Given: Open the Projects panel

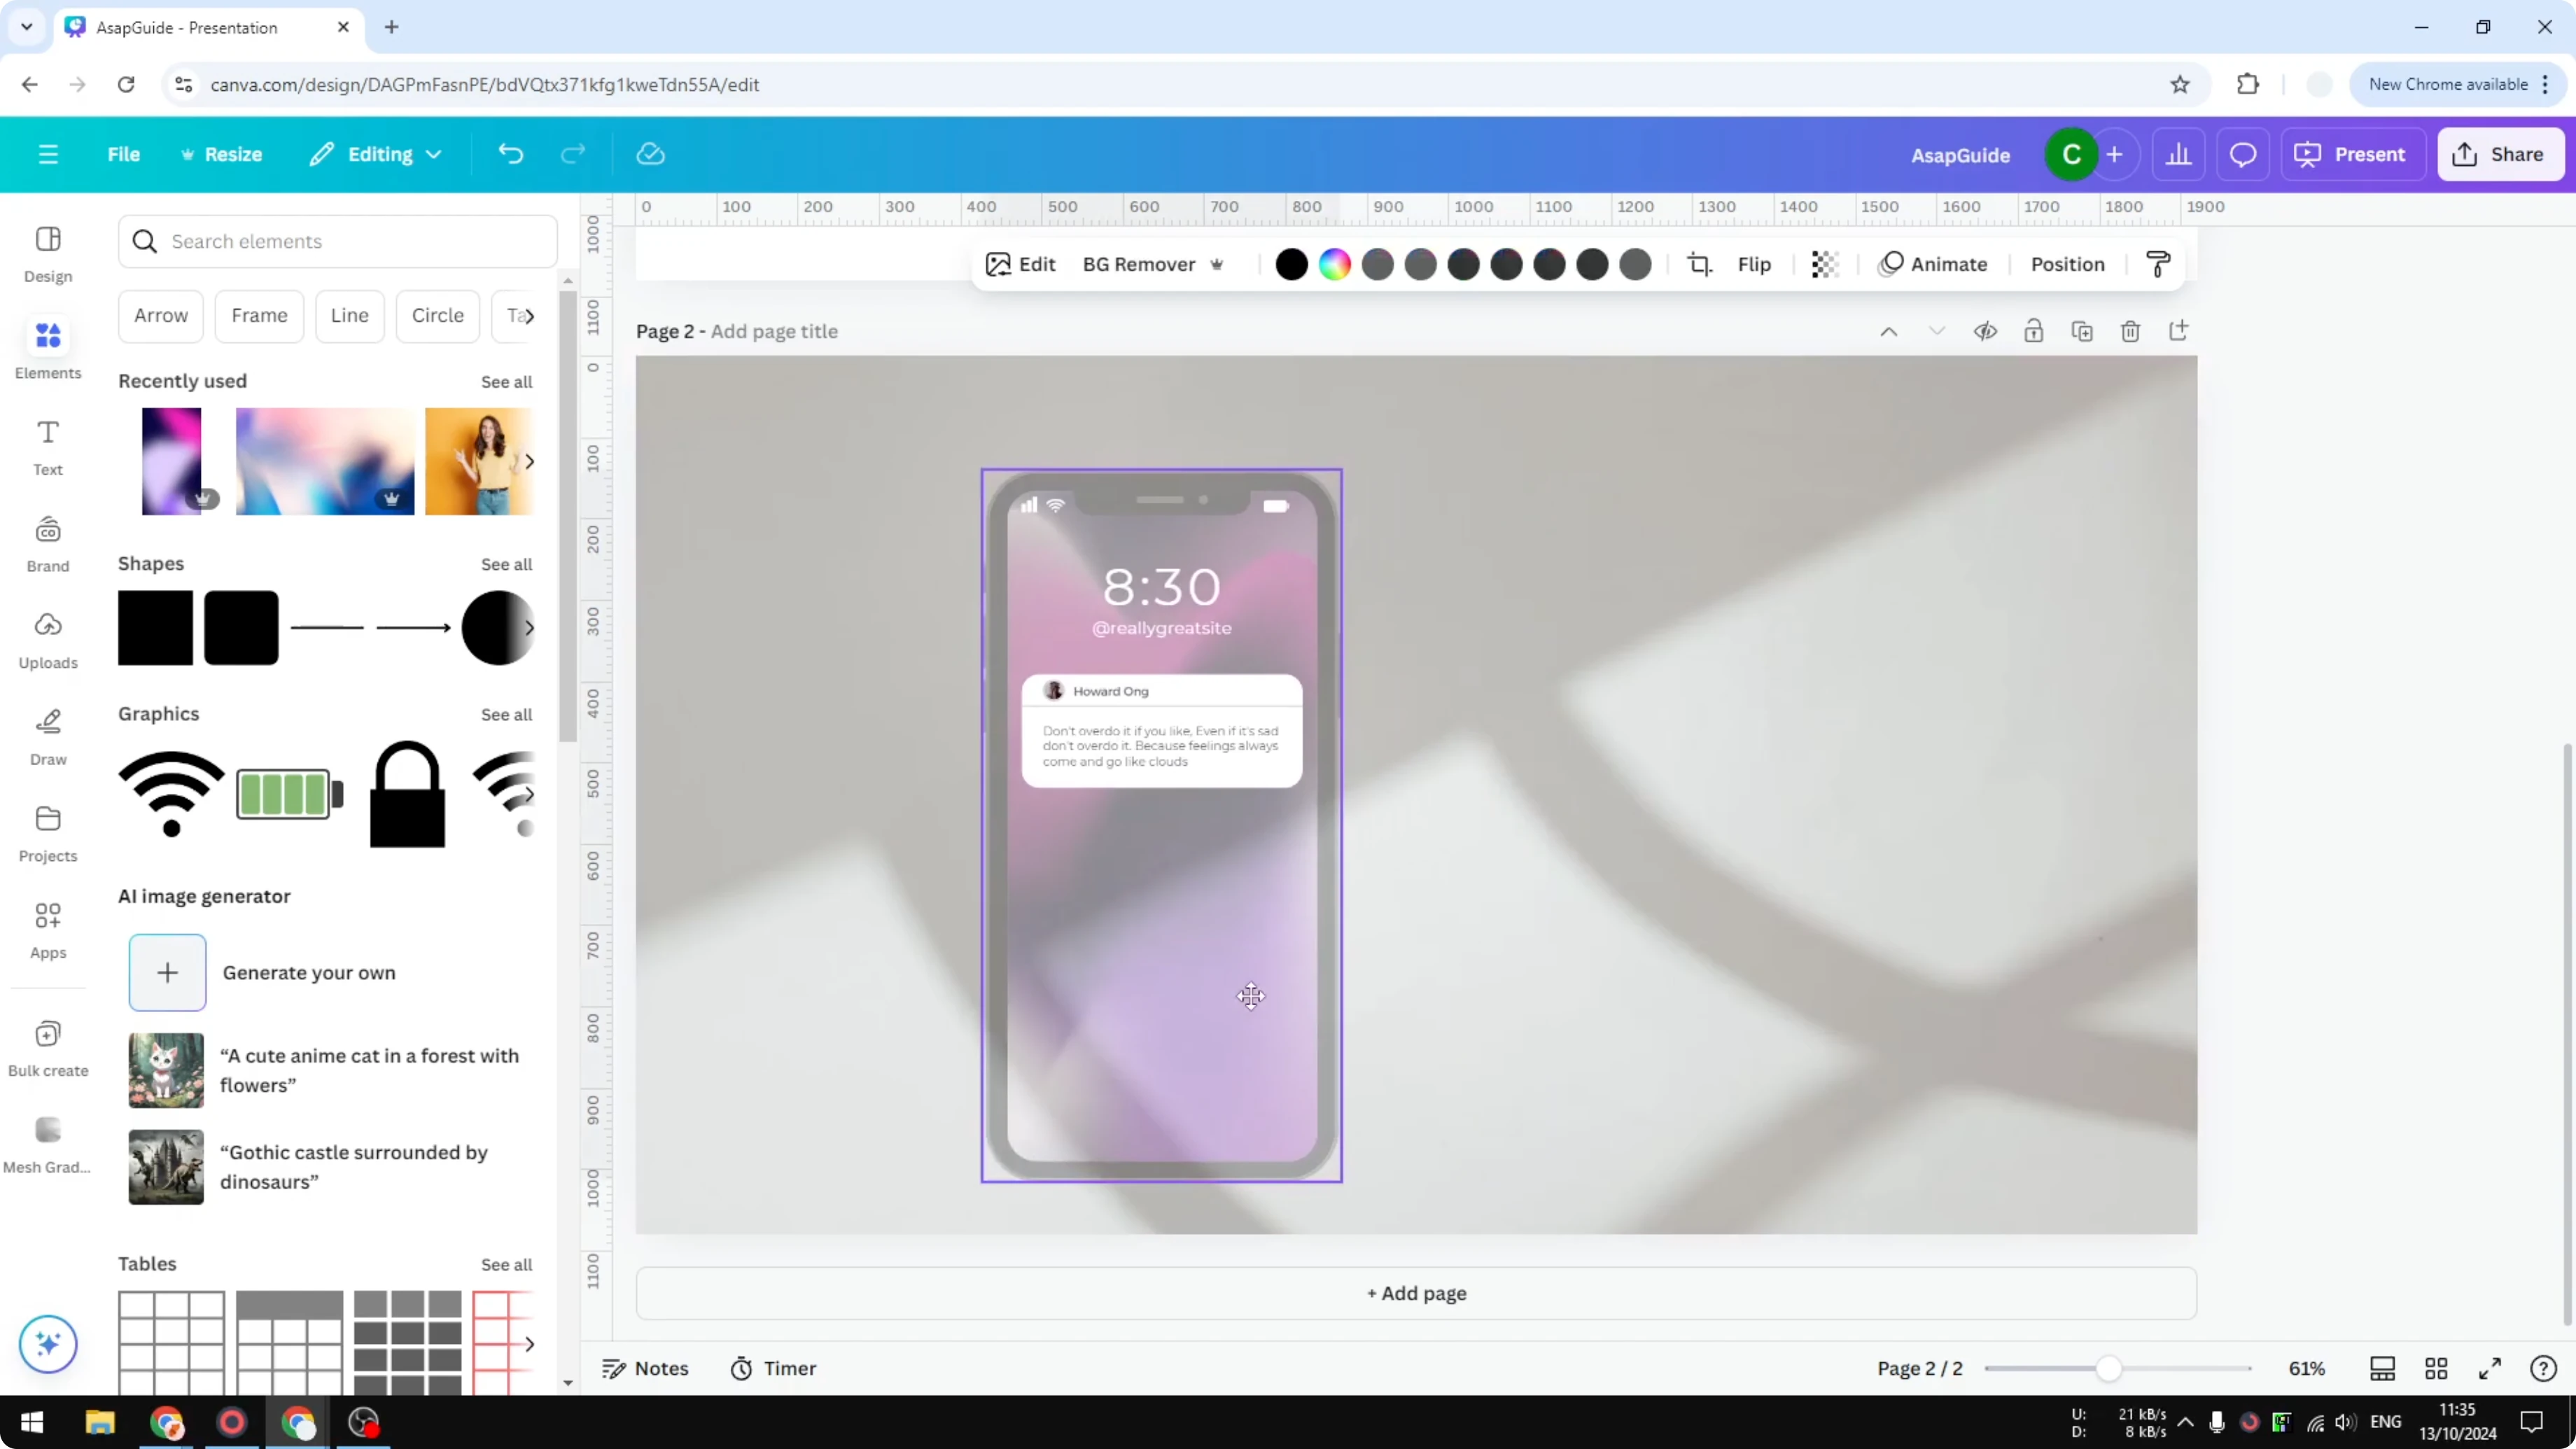Looking at the screenshot, I should [x=48, y=834].
